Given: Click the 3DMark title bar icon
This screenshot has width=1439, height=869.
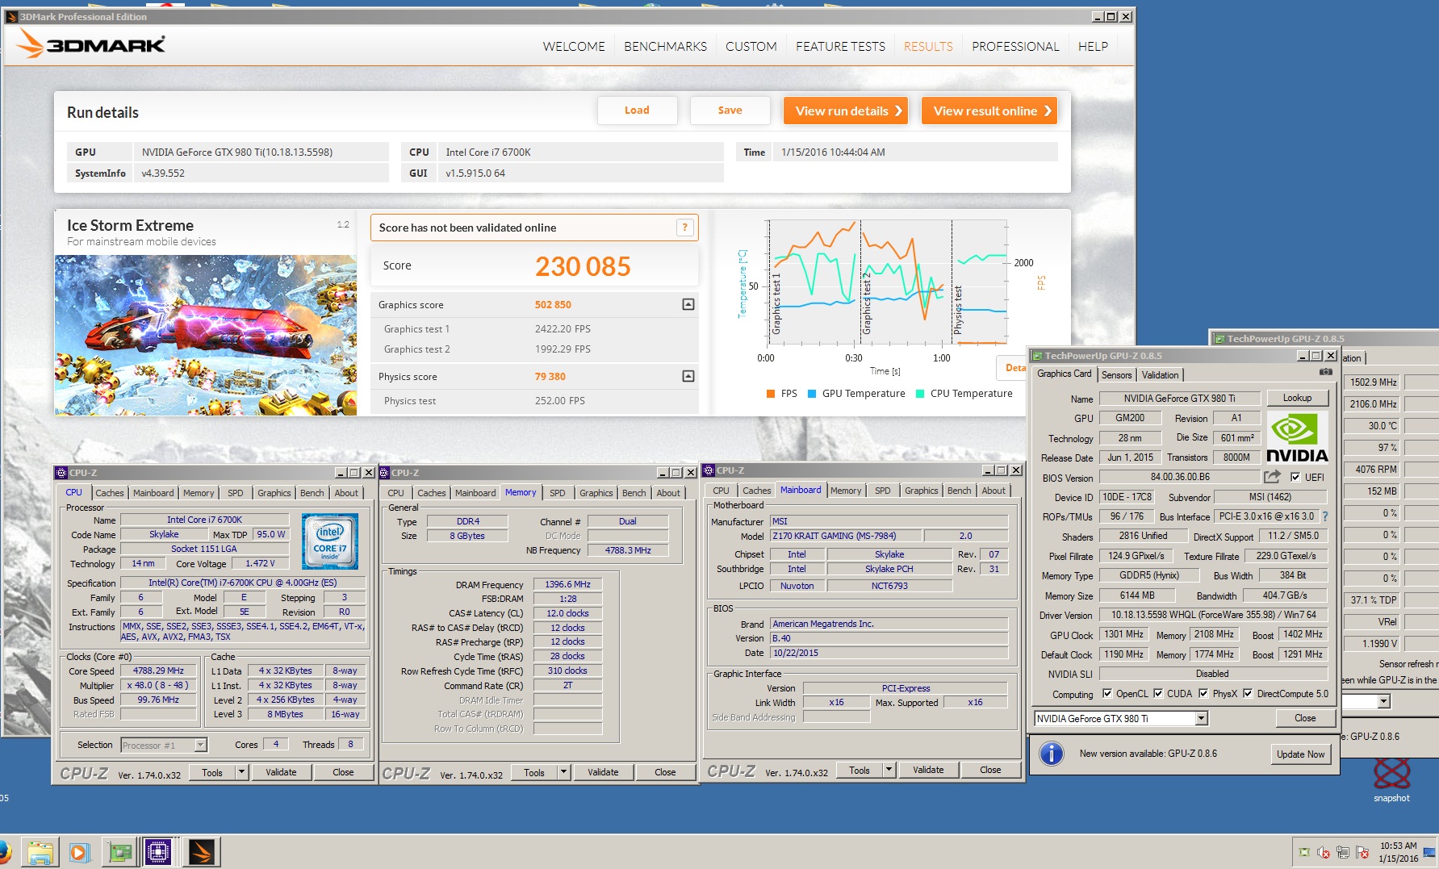Looking at the screenshot, I should (11, 16).
